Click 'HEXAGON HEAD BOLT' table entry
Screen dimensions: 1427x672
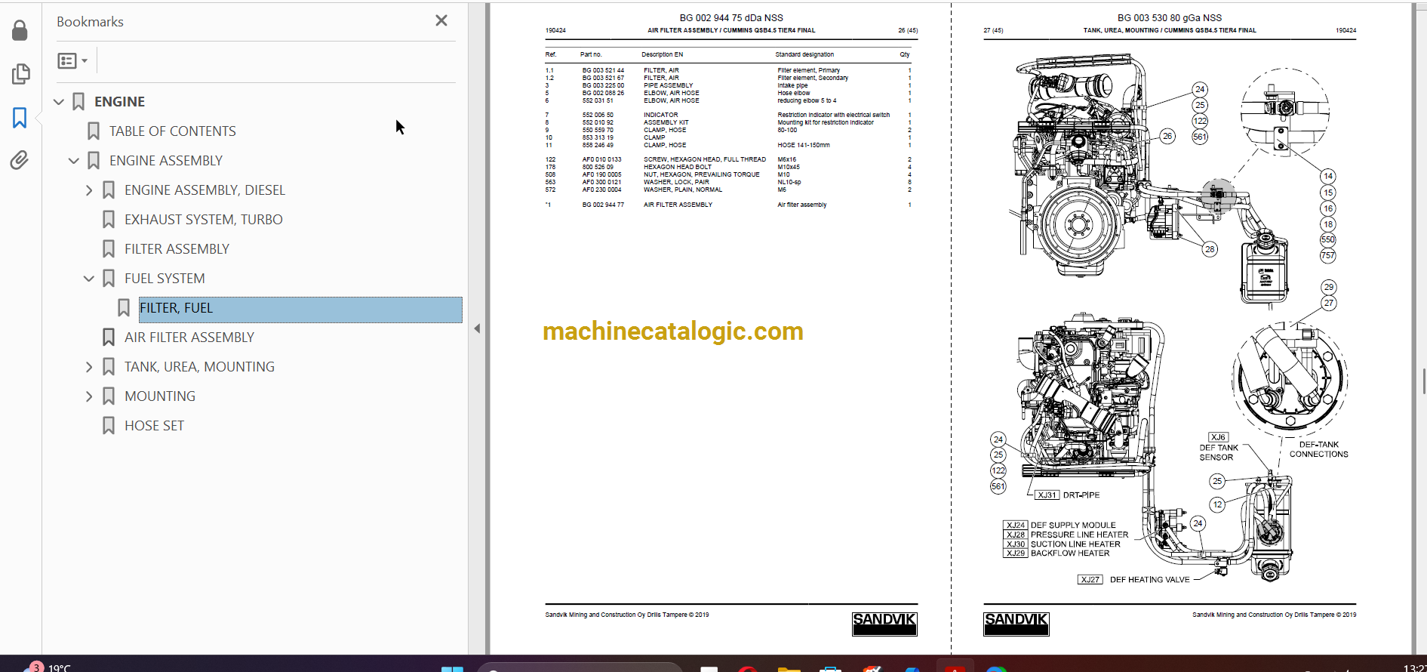point(677,167)
